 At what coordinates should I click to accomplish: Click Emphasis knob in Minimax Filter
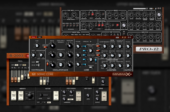(x=112, y=46)
